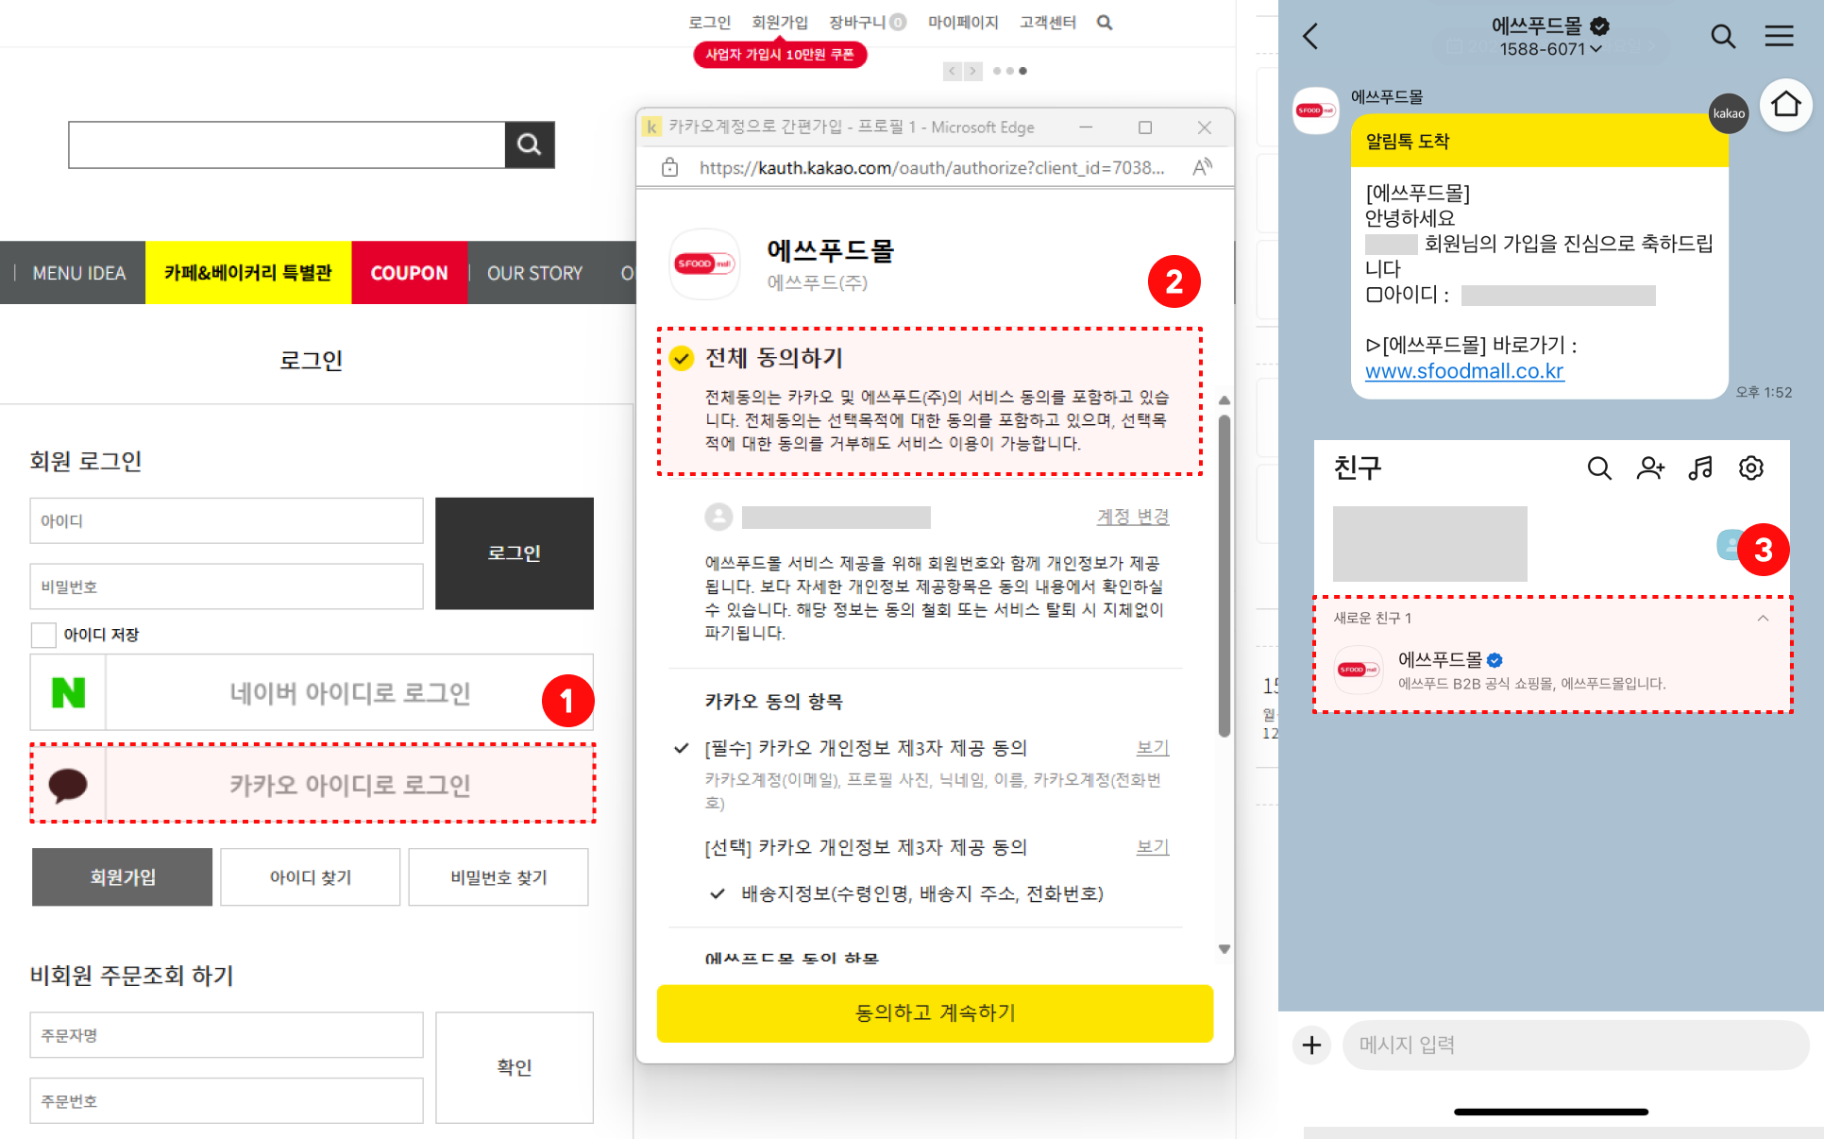Open the 카페&베이커리 특별관 nav tab
Viewport: 1824px width, 1139px height.
coord(248,273)
